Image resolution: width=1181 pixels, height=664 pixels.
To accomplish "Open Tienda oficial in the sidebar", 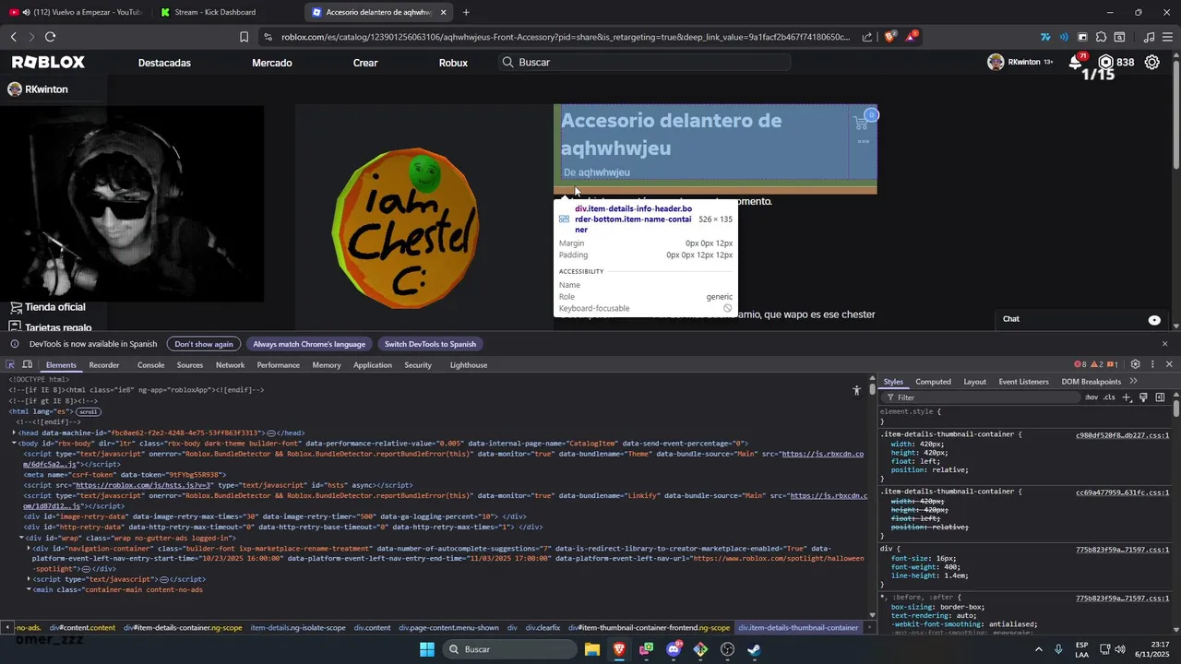I will pyautogui.click(x=54, y=307).
